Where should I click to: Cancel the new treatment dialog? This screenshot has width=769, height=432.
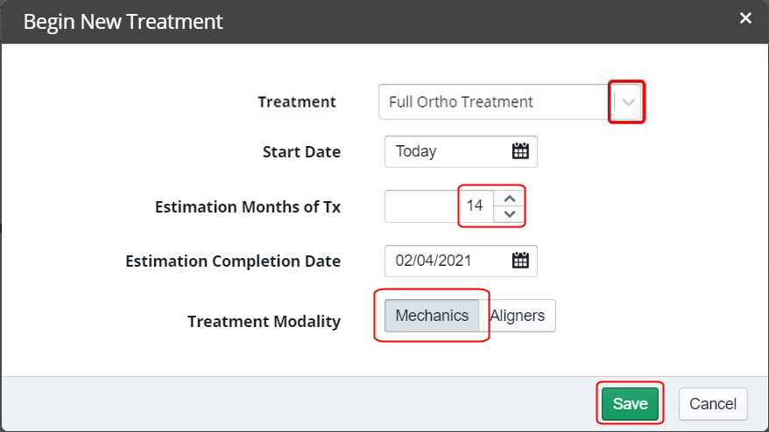pyautogui.click(x=712, y=403)
